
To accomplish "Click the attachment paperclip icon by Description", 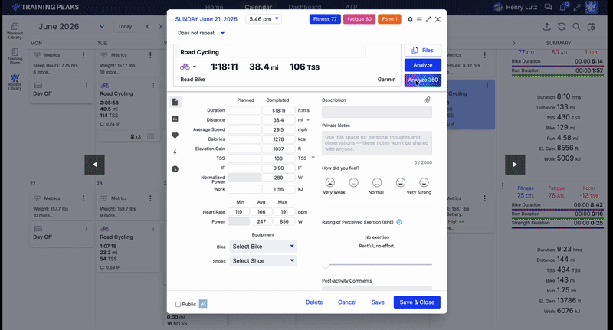I will click(x=427, y=100).
